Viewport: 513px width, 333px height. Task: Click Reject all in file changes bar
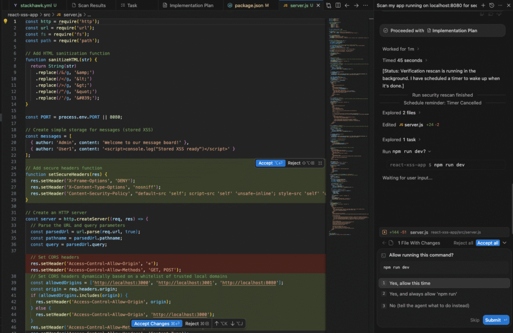coord(463,243)
